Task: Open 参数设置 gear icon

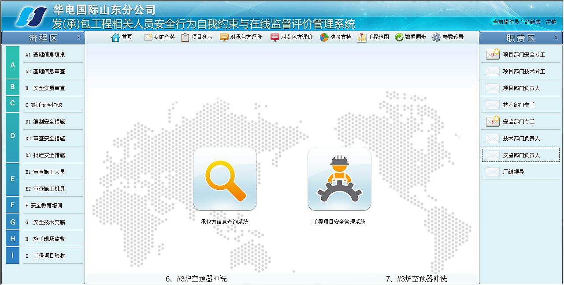Action: pyautogui.click(x=437, y=37)
